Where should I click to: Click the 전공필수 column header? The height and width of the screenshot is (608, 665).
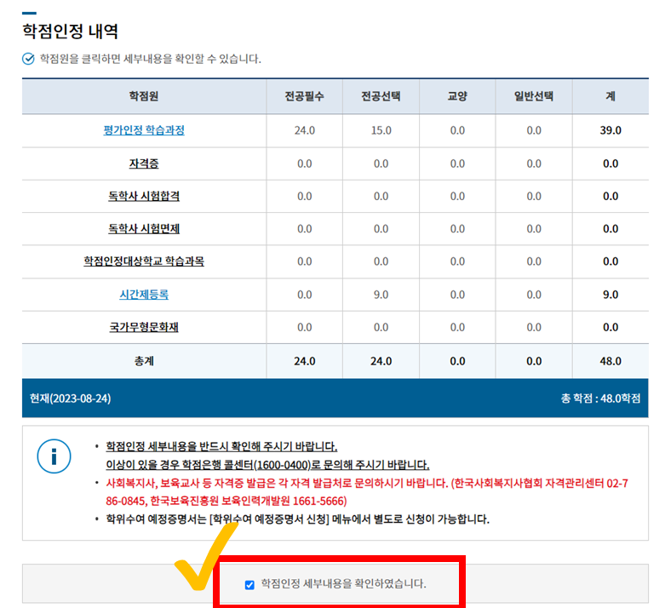[305, 96]
